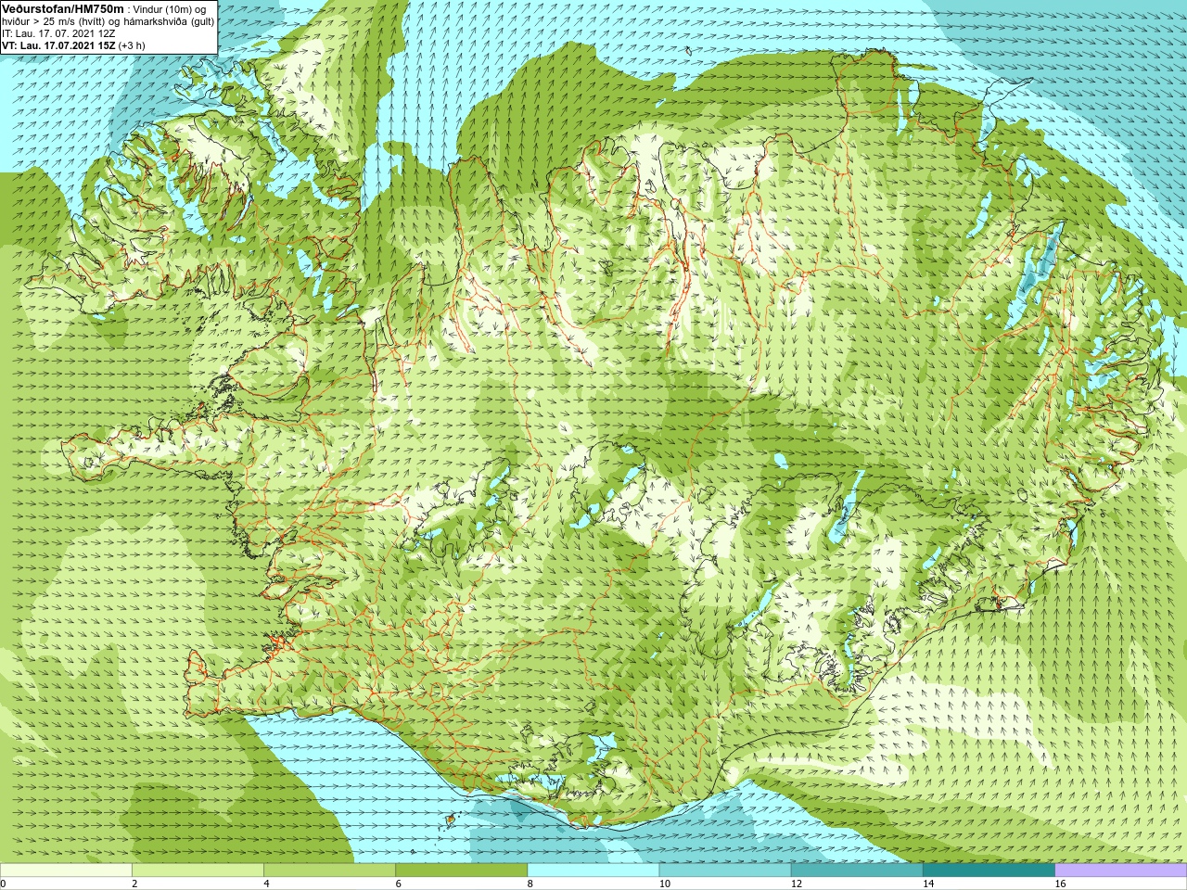Click the 'Vindur (10m) og' text
The image size is (1187, 890).
[x=170, y=9]
